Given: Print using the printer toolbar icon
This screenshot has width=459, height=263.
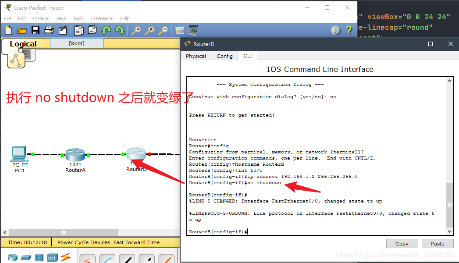Looking at the screenshot, I should [x=49, y=30].
